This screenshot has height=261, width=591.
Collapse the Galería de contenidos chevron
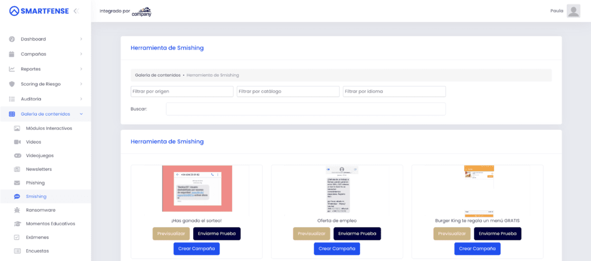click(81, 114)
